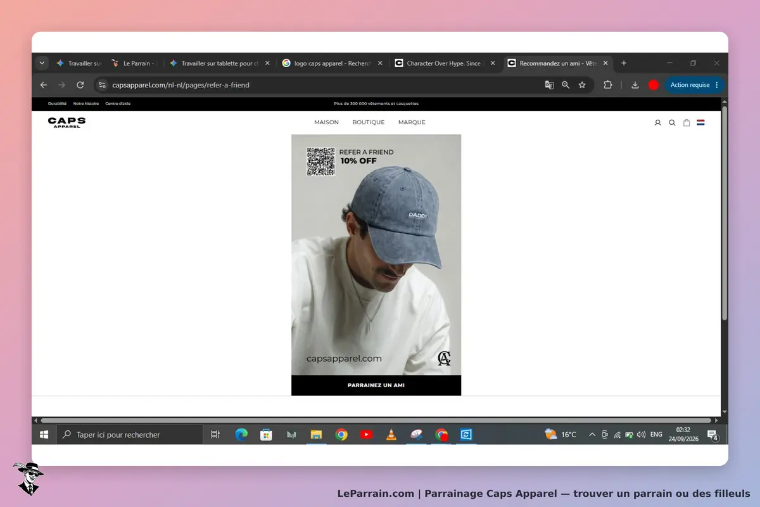Open the site search magnifier

[x=672, y=123]
